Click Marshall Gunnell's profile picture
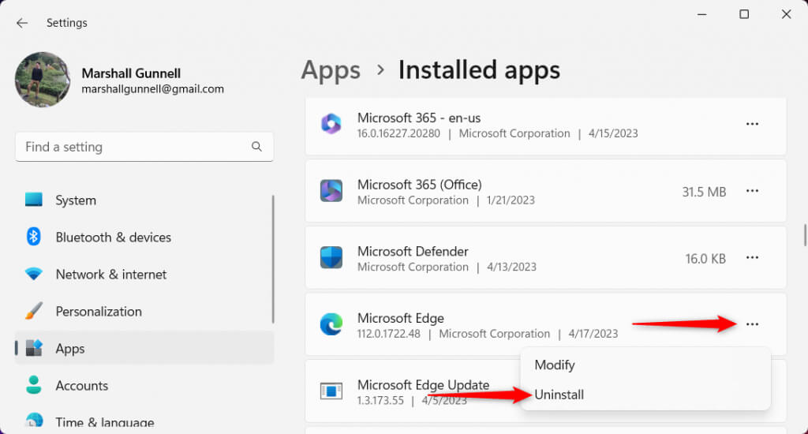 (x=43, y=80)
